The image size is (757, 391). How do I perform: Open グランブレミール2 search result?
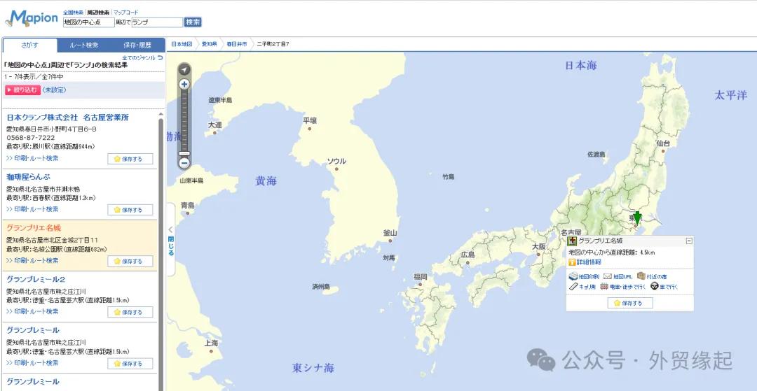[36, 279]
